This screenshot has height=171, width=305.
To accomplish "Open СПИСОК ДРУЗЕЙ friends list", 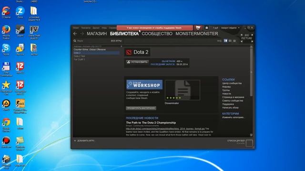I will 236,141.
